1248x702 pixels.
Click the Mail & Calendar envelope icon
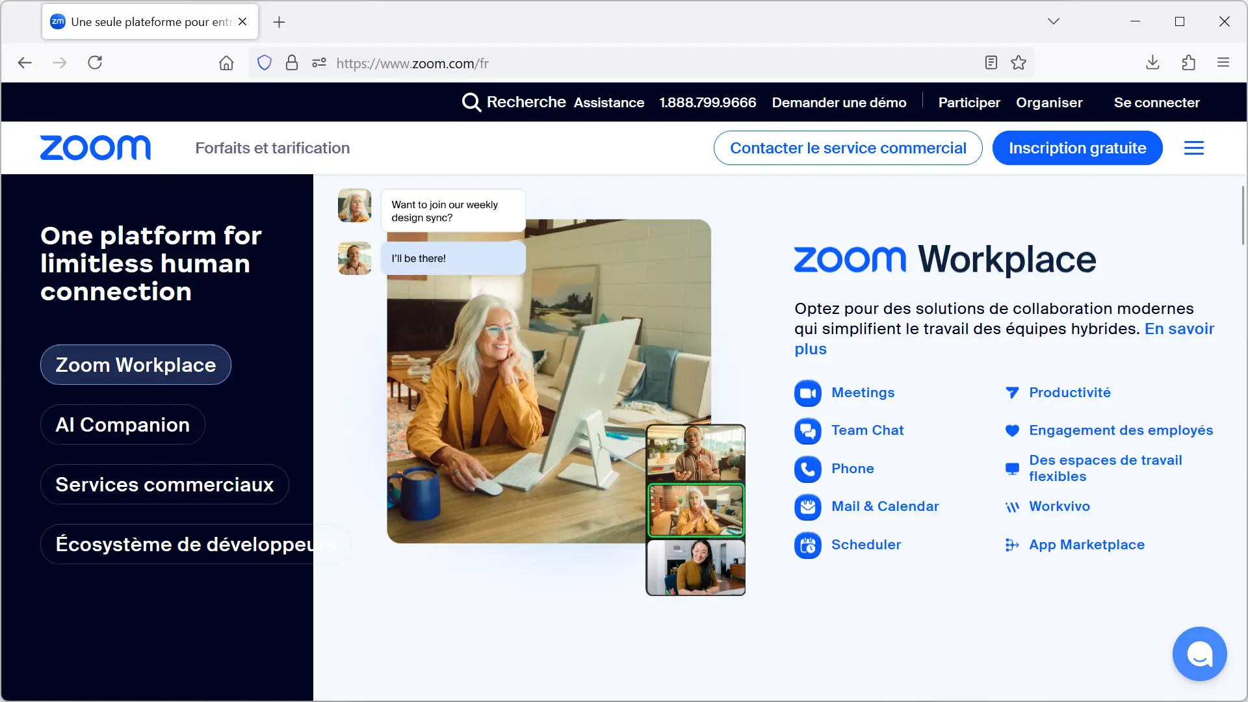[808, 507]
